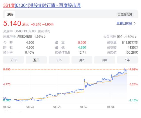The image size is (141, 118).
Task: Switch to the 周K chart tab
Action: pos(82,60)
